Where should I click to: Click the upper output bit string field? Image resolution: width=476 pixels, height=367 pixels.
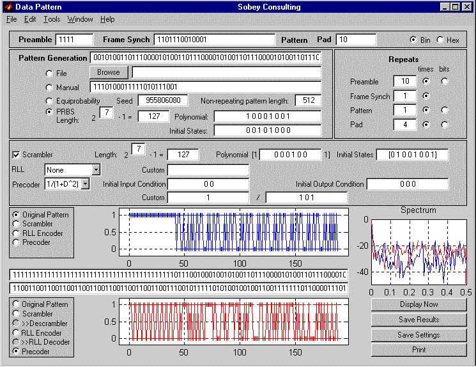tap(179, 275)
